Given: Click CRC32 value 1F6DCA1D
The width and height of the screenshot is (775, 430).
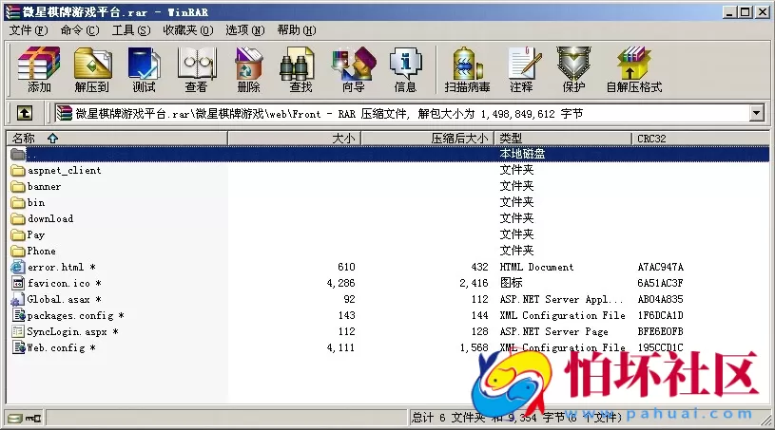Looking at the screenshot, I should click(660, 315).
